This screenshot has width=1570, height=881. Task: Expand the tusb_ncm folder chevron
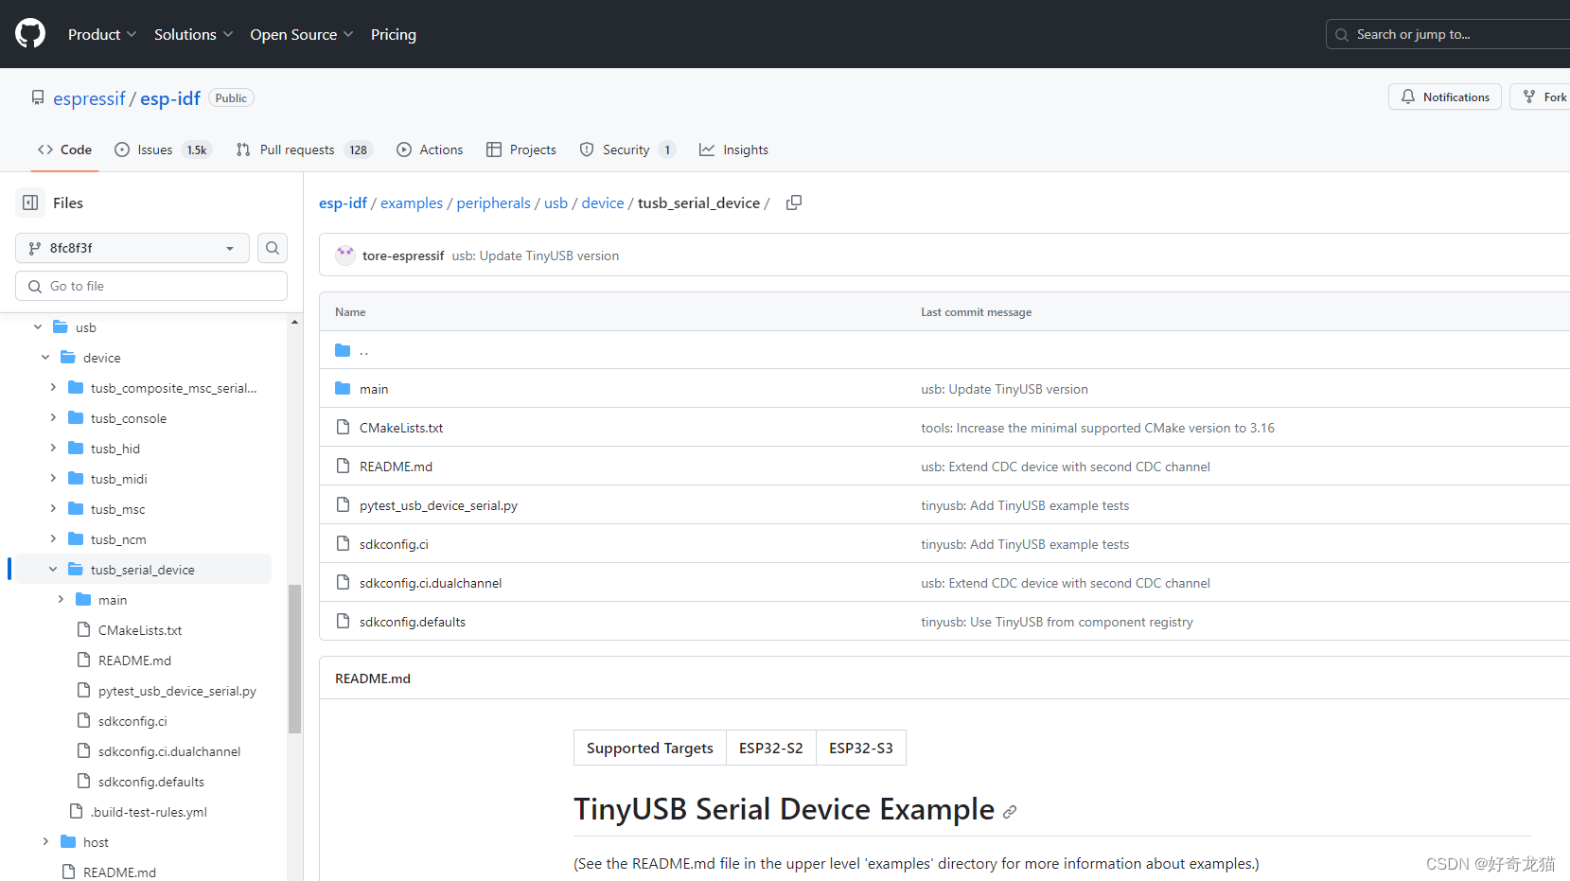(x=53, y=539)
